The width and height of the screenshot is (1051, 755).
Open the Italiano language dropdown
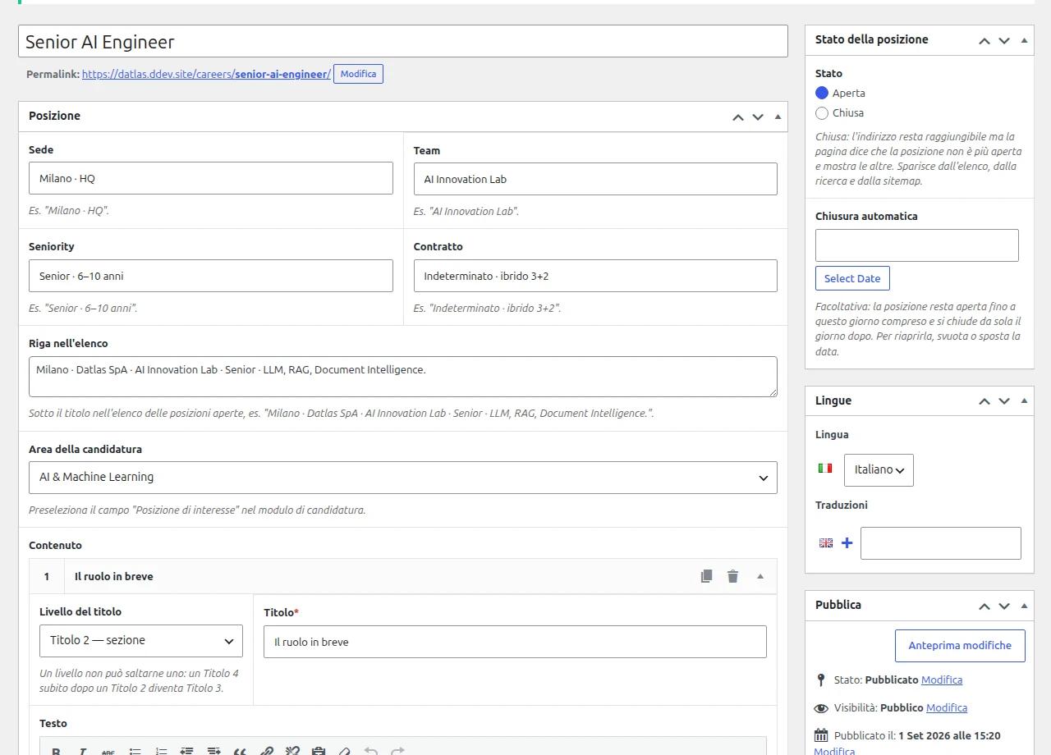(x=879, y=469)
